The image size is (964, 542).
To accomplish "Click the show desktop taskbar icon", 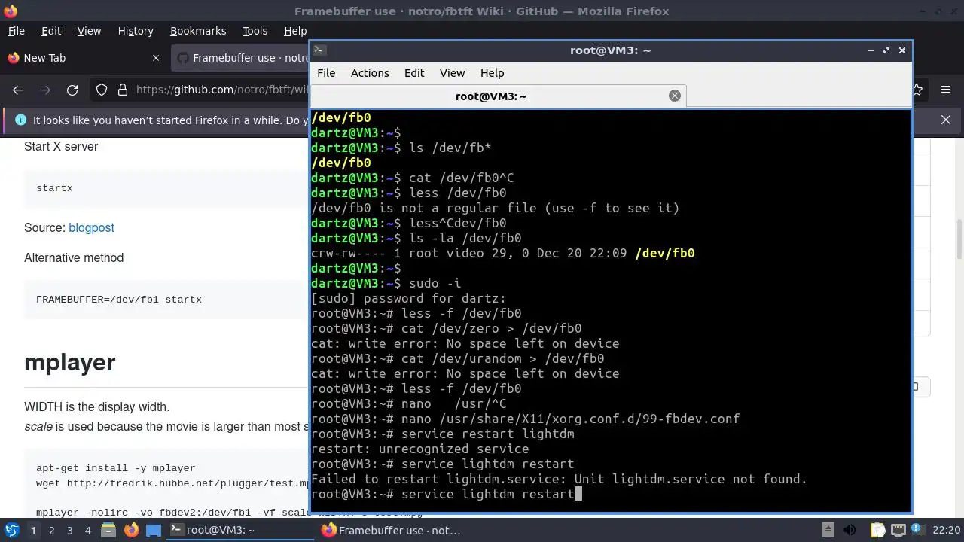I will [154, 530].
